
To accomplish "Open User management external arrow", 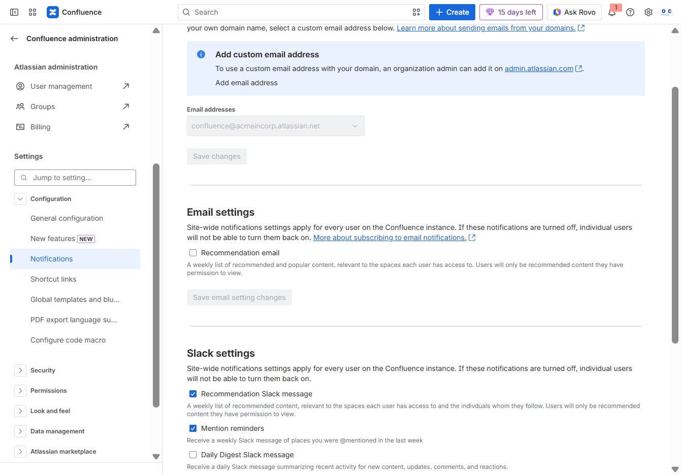I will (126, 86).
